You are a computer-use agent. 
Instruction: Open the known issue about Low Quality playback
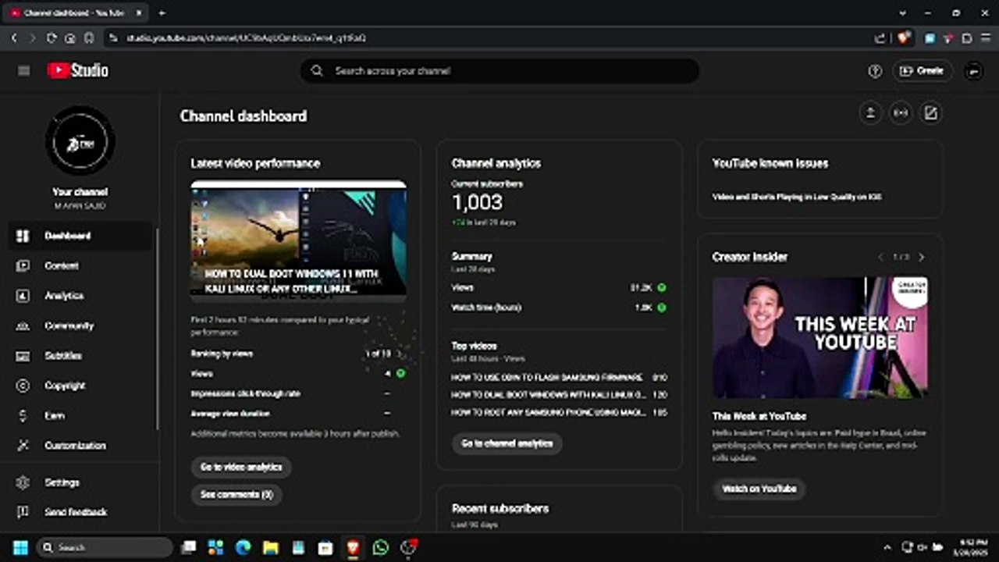(797, 197)
